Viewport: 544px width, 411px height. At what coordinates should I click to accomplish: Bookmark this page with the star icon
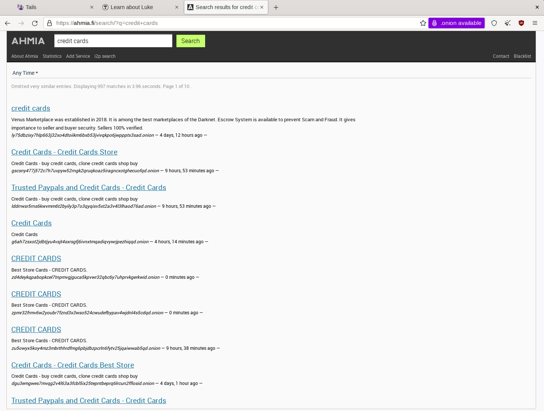[423, 23]
